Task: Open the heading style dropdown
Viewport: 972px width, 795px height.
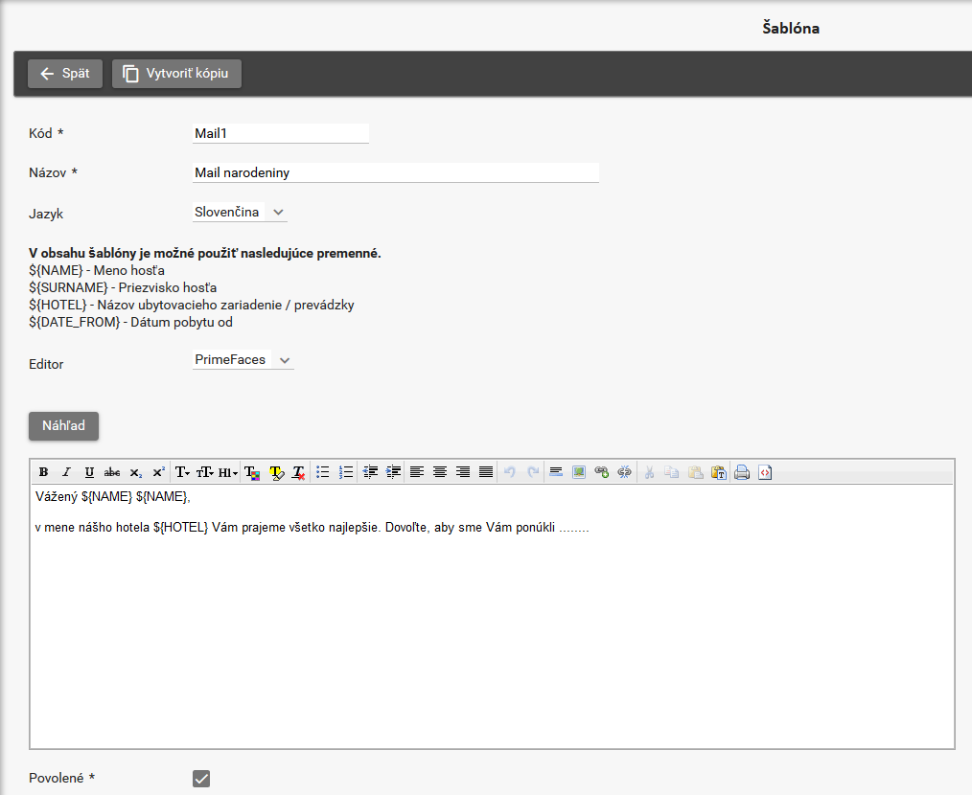Action: (228, 472)
